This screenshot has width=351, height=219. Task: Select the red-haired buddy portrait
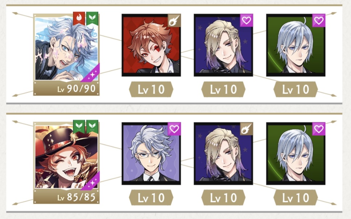point(151,45)
